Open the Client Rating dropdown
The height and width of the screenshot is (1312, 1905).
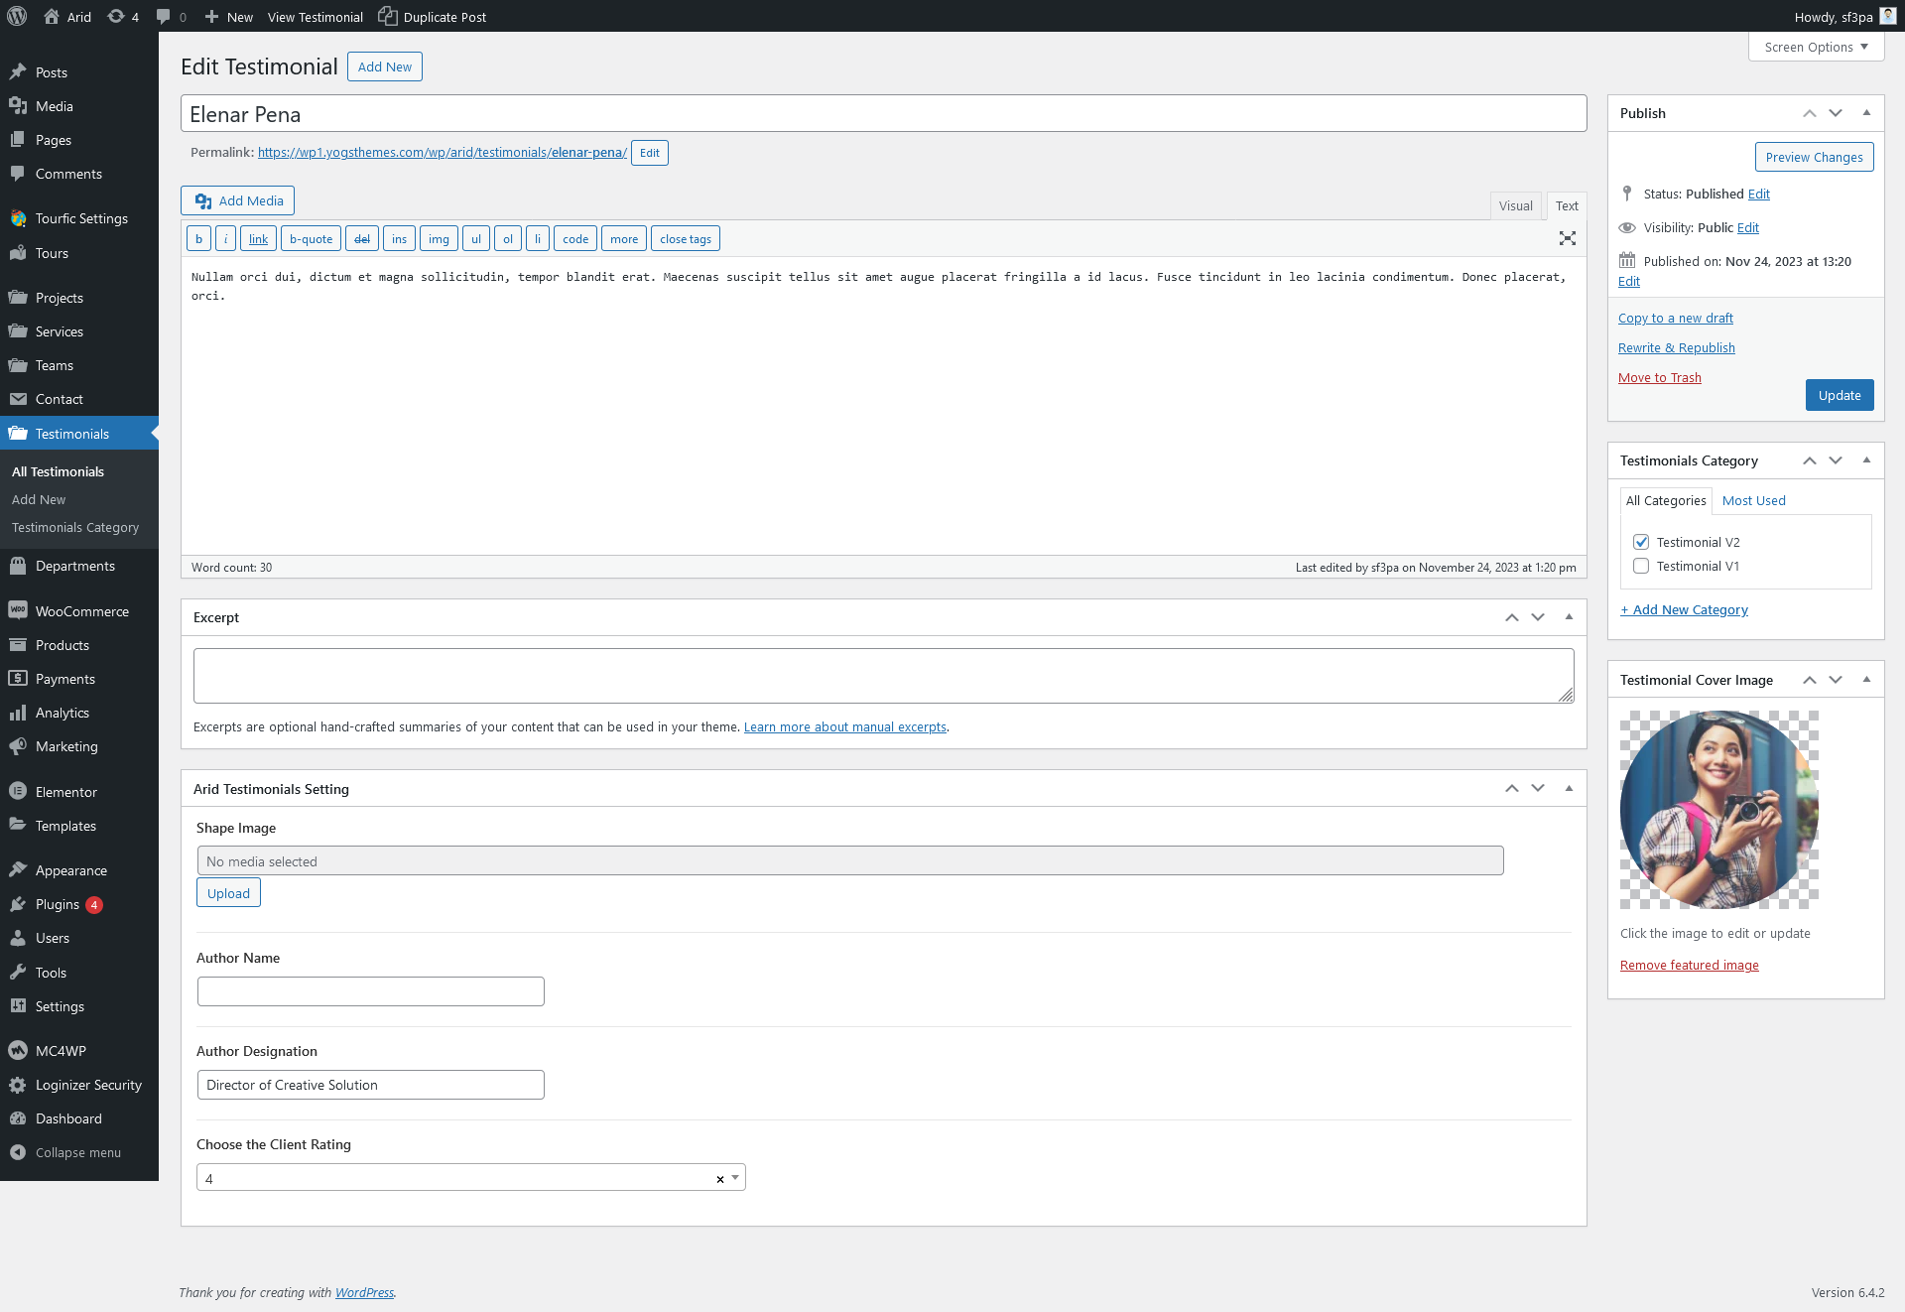click(735, 1178)
